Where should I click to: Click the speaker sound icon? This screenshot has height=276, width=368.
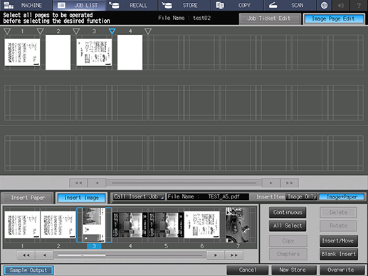341,5
